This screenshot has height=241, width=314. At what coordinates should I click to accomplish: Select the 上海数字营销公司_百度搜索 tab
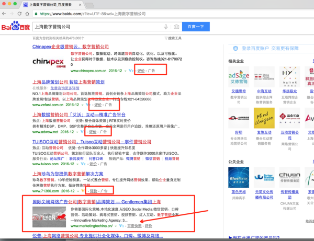point(50,5)
